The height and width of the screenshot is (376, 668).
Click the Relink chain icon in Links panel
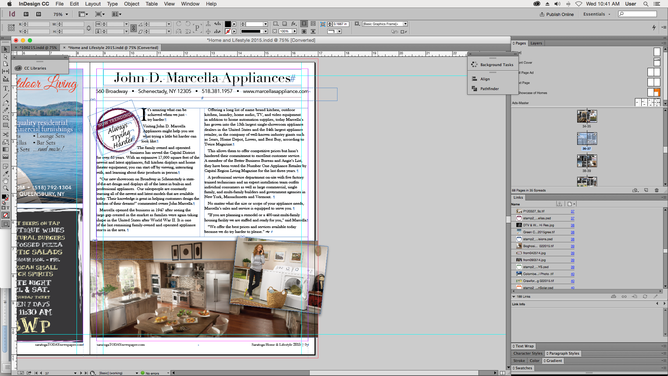[x=624, y=297]
